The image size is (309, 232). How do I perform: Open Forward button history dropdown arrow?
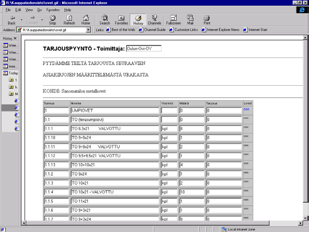(x=42, y=20)
